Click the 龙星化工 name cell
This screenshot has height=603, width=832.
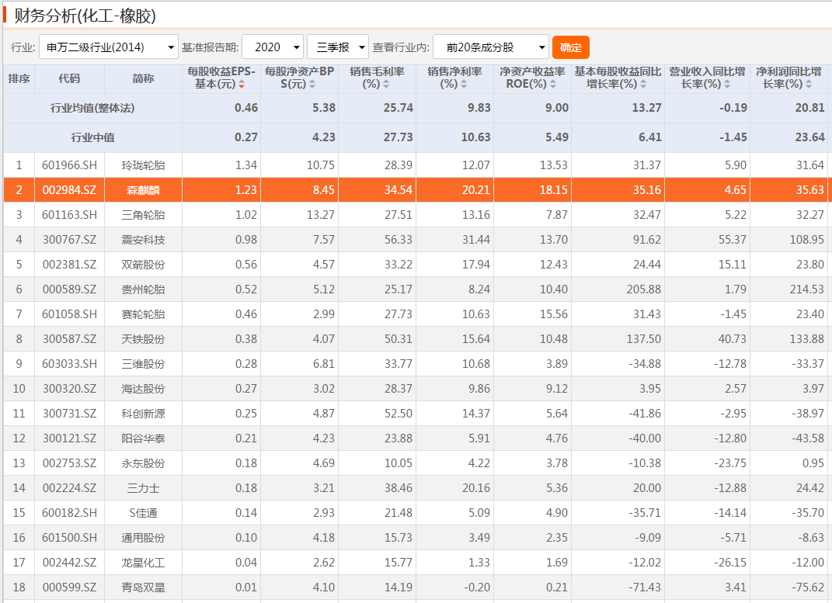click(143, 562)
